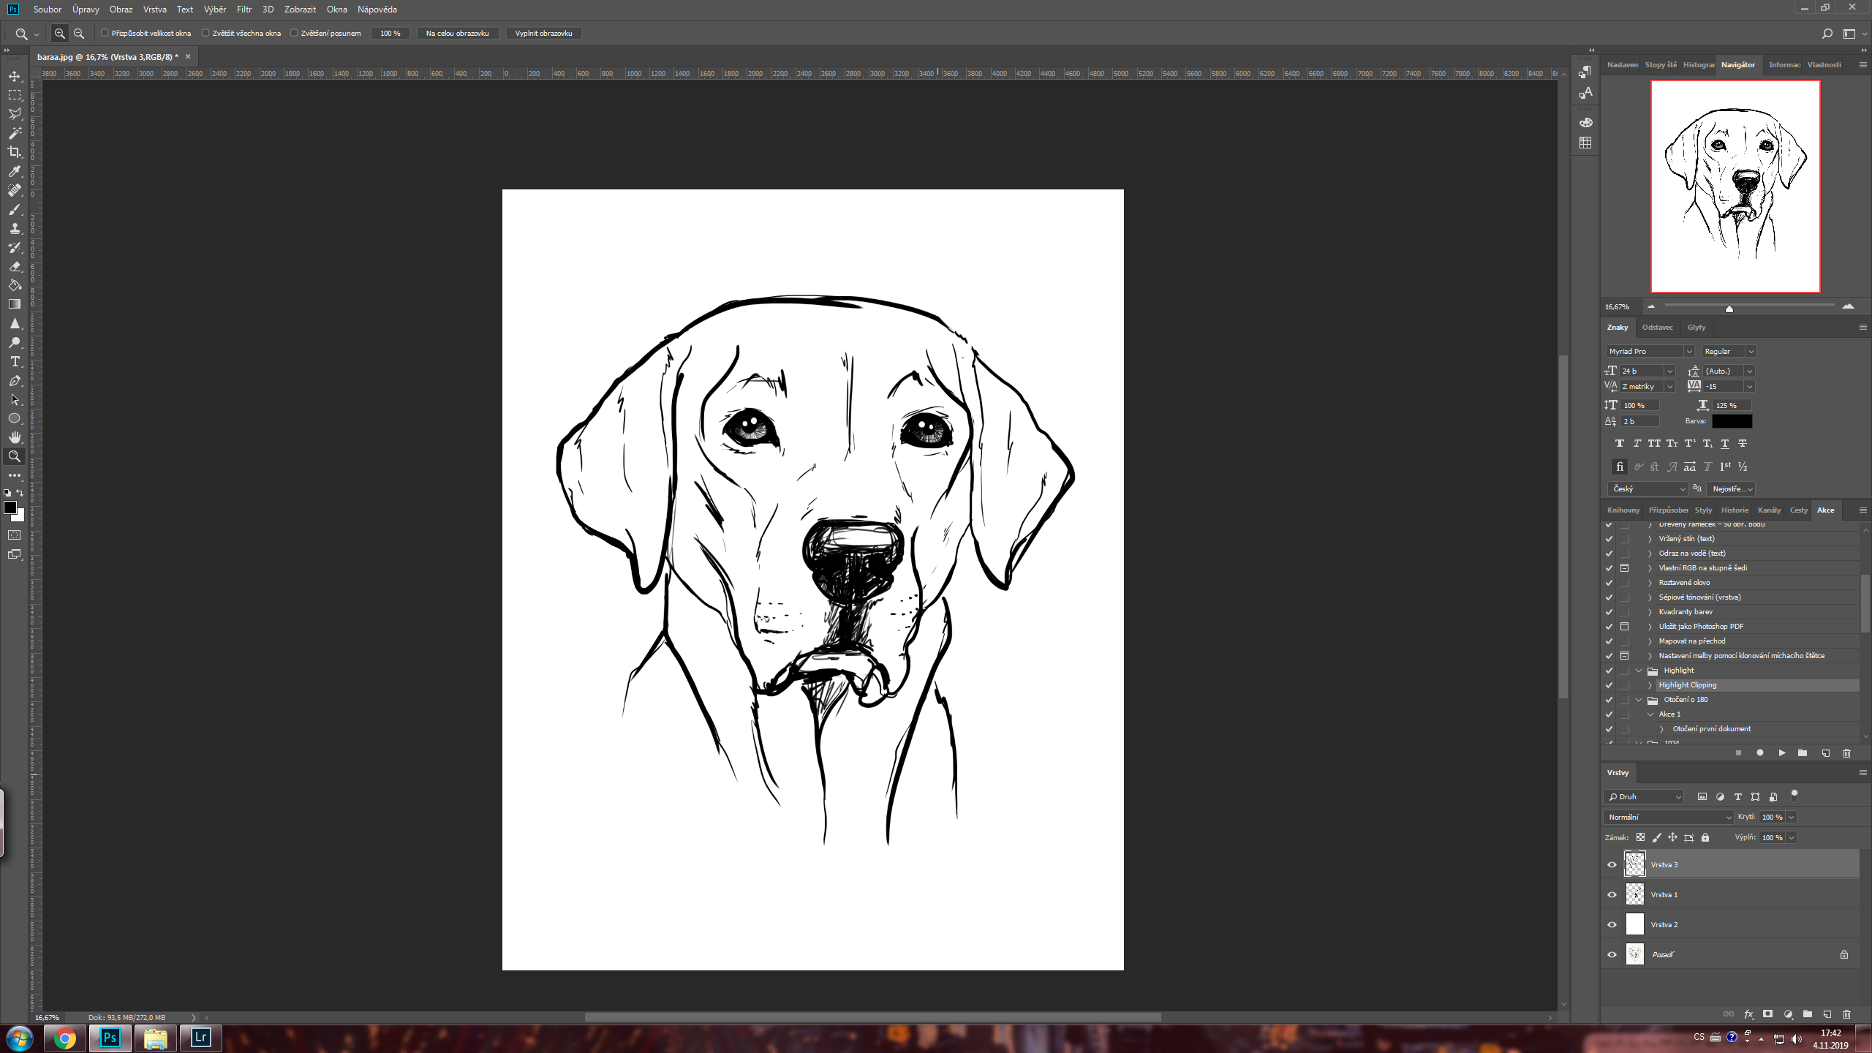Screen dimensions: 1872x1053
Task: Collapse the Highlight action set
Action: pyautogui.click(x=1639, y=671)
